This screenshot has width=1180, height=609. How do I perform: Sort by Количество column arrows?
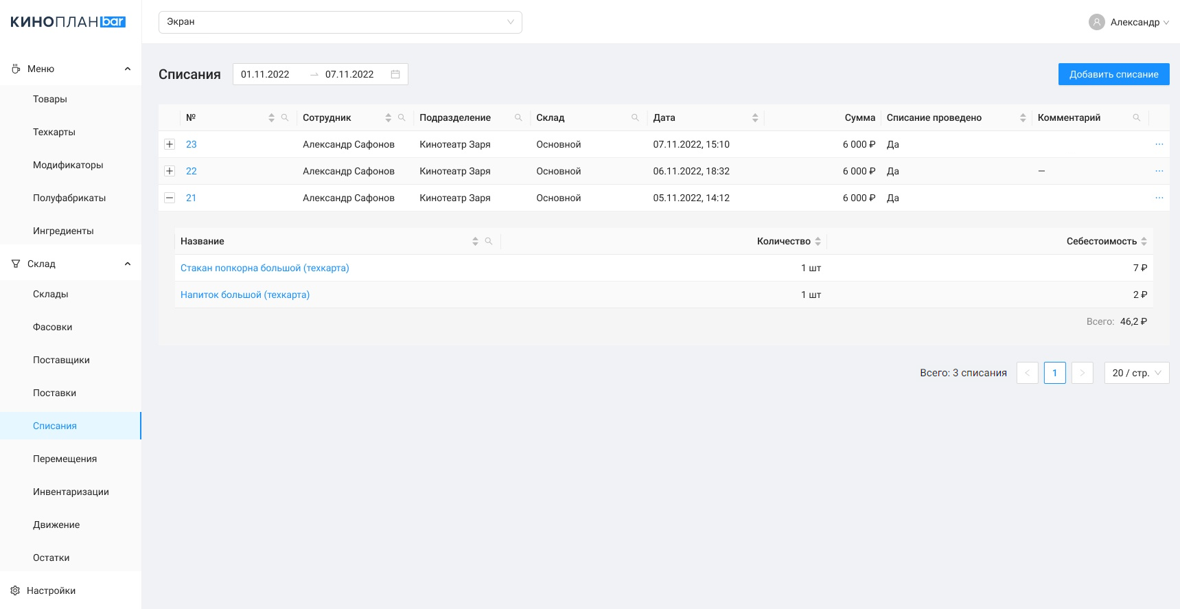point(818,241)
